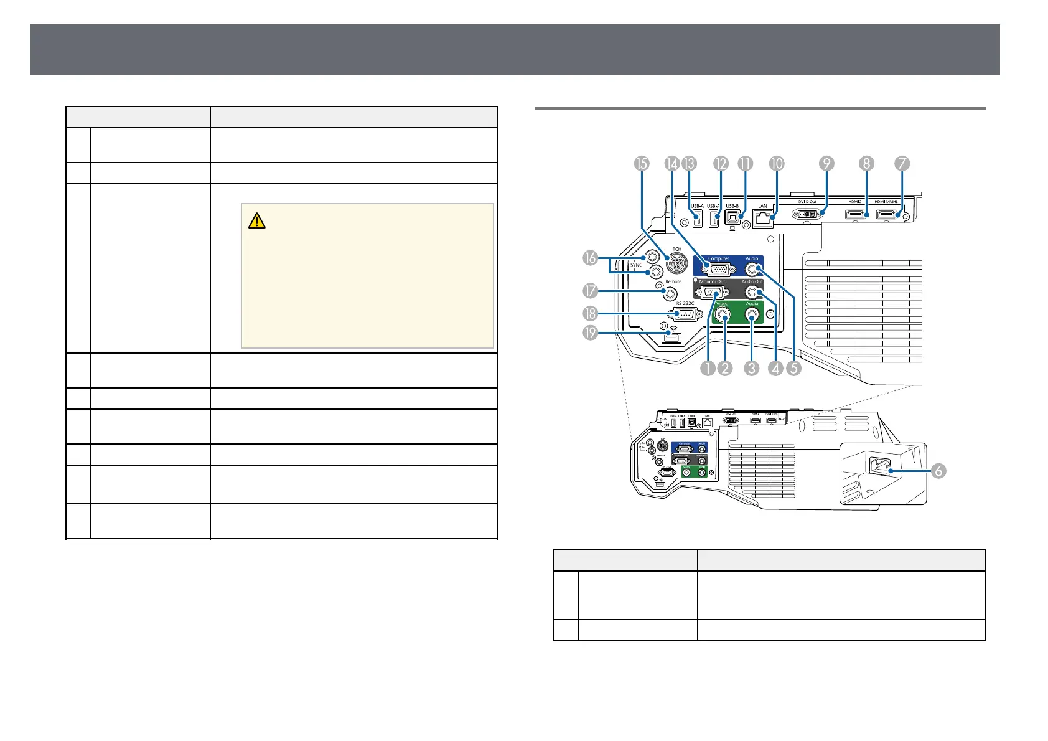The height and width of the screenshot is (741, 1048).
Task: Click the 'RS 232C' label text
Action: (685, 304)
